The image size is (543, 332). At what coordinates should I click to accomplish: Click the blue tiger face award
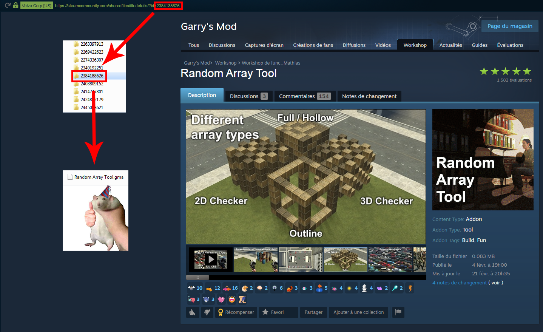(208, 300)
